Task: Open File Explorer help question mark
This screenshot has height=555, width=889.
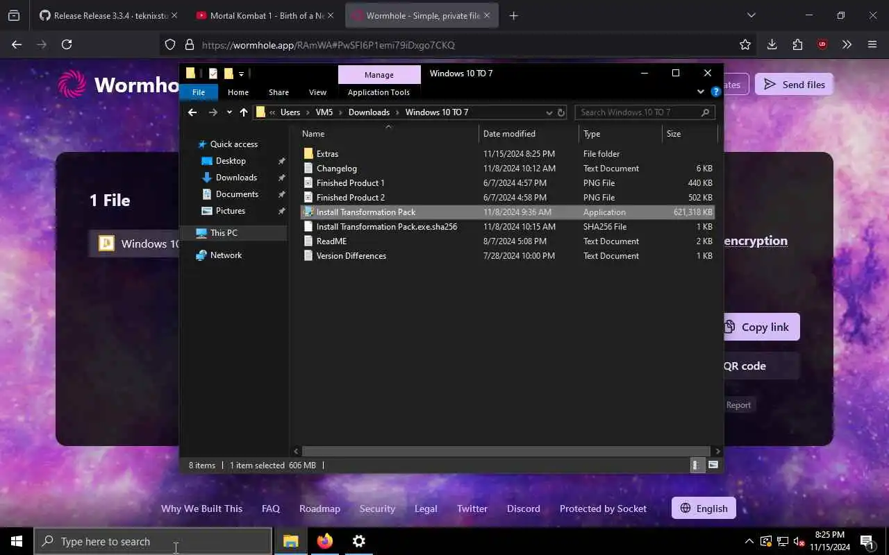Action: [716, 92]
